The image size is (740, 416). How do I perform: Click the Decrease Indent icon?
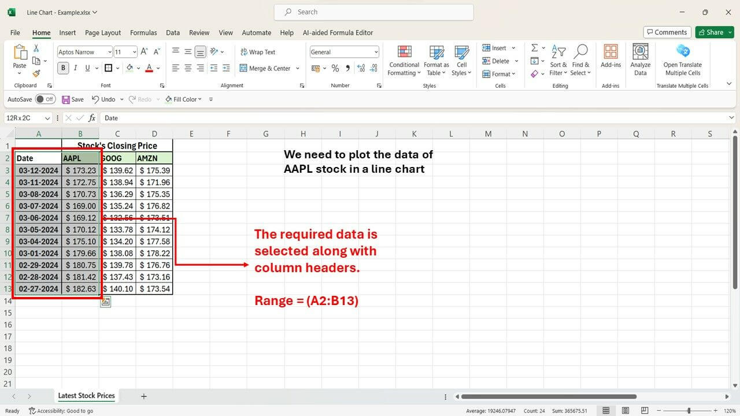[x=214, y=68]
